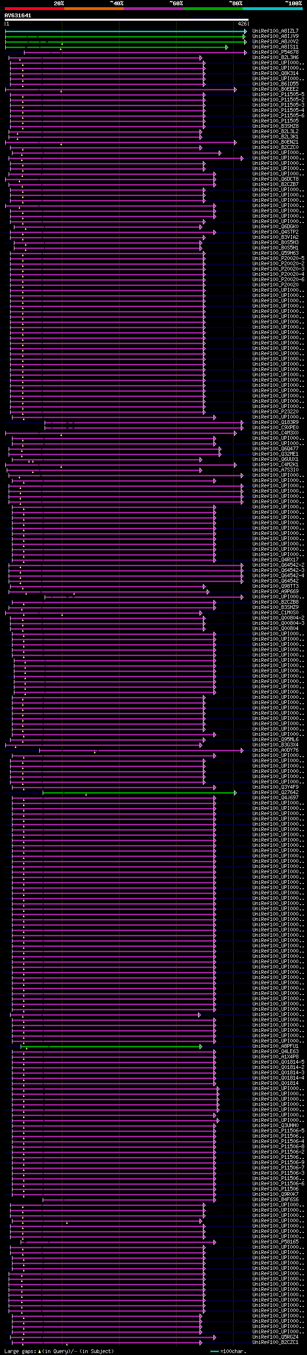Open hit UniRef100_A8IZL7
Screen dimensions: 307x1355
[275, 31]
